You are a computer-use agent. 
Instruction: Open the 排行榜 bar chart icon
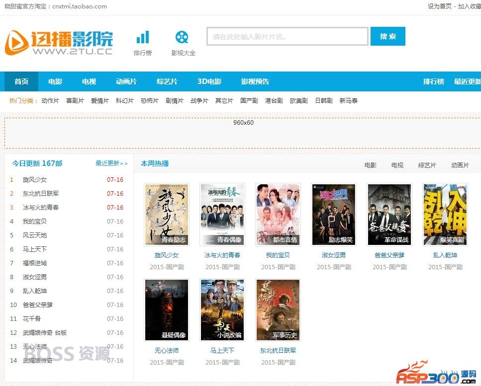click(x=143, y=37)
